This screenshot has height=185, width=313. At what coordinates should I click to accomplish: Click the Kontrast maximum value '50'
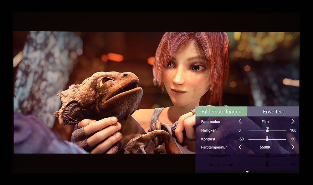293,139
